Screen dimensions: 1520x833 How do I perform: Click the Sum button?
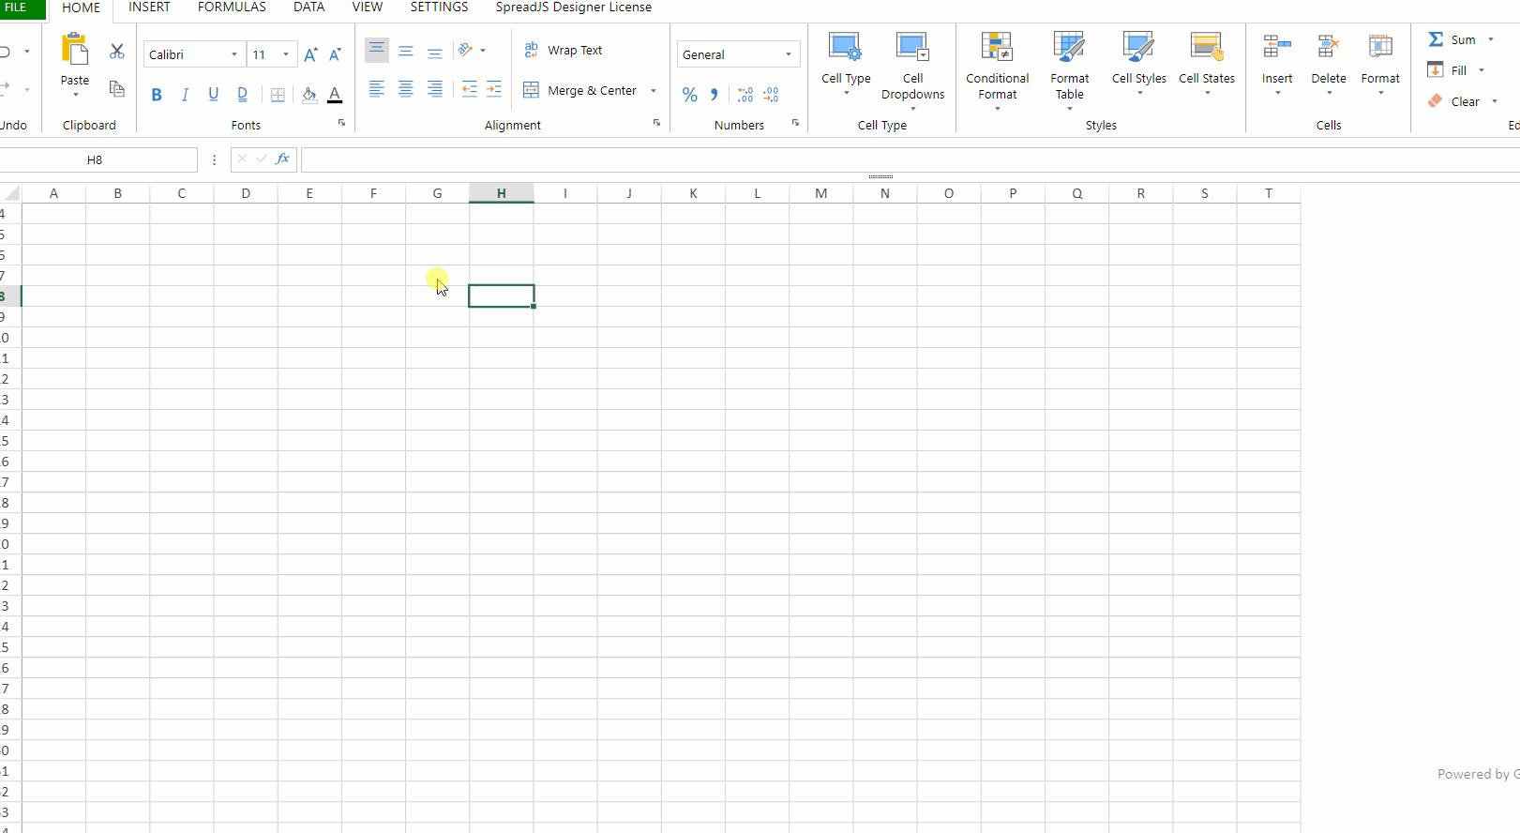point(1452,39)
